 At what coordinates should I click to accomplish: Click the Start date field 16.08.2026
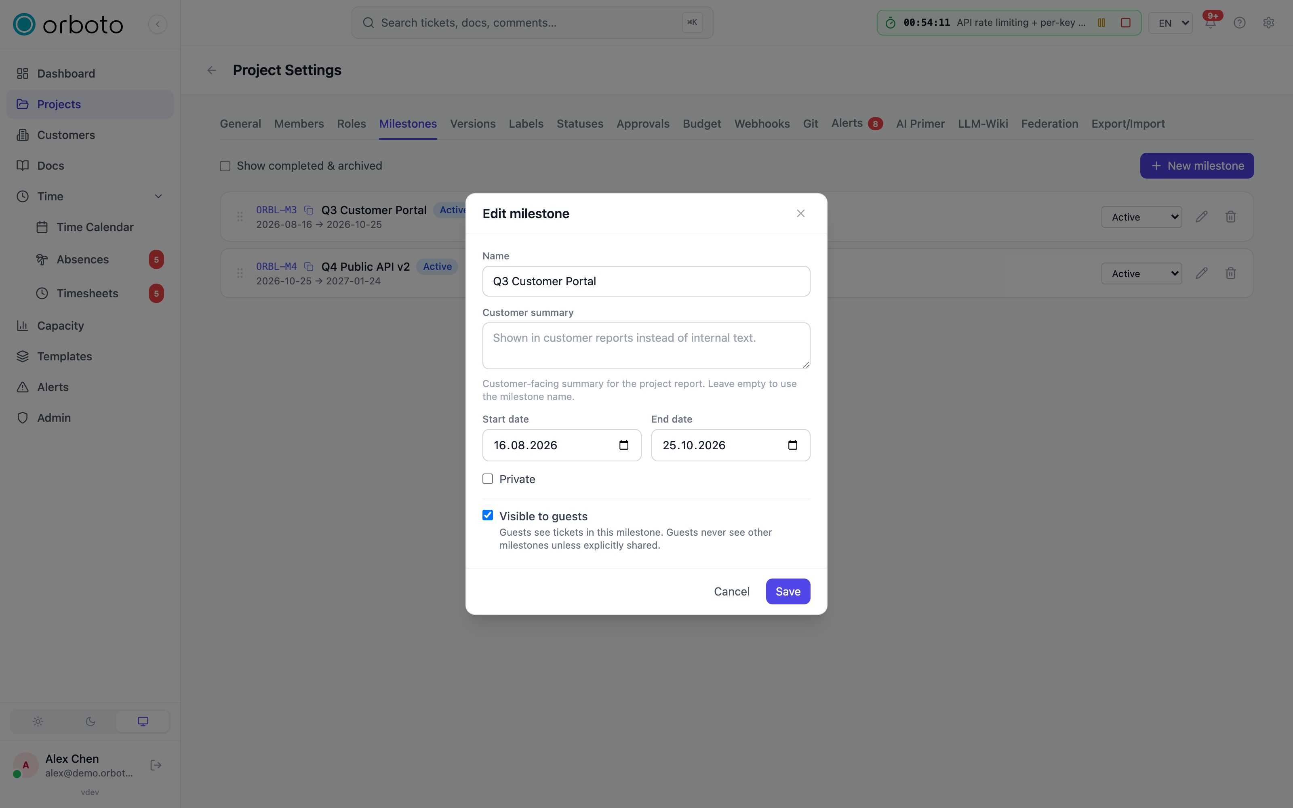562,445
